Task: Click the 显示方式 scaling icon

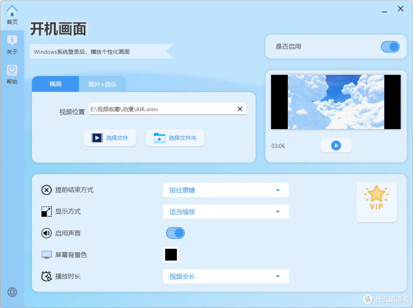Action: pos(46,211)
